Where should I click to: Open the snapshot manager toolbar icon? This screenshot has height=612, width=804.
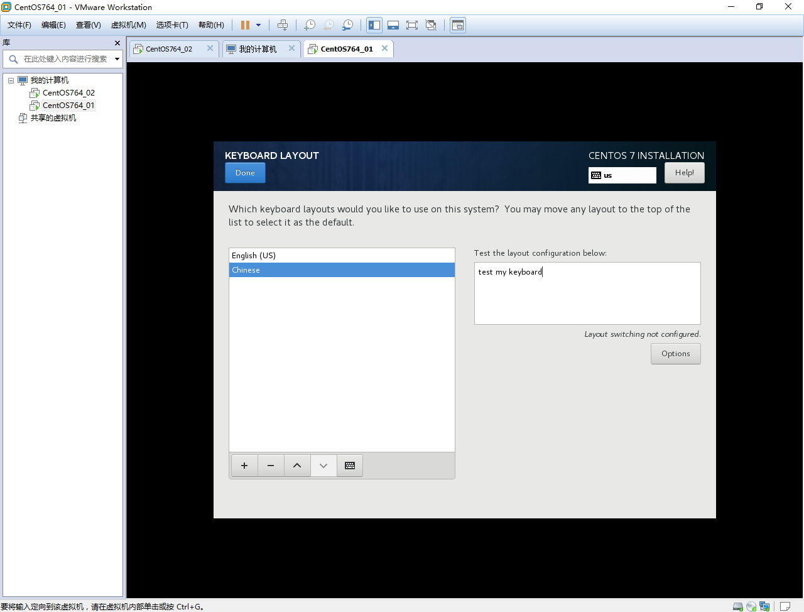(x=347, y=25)
